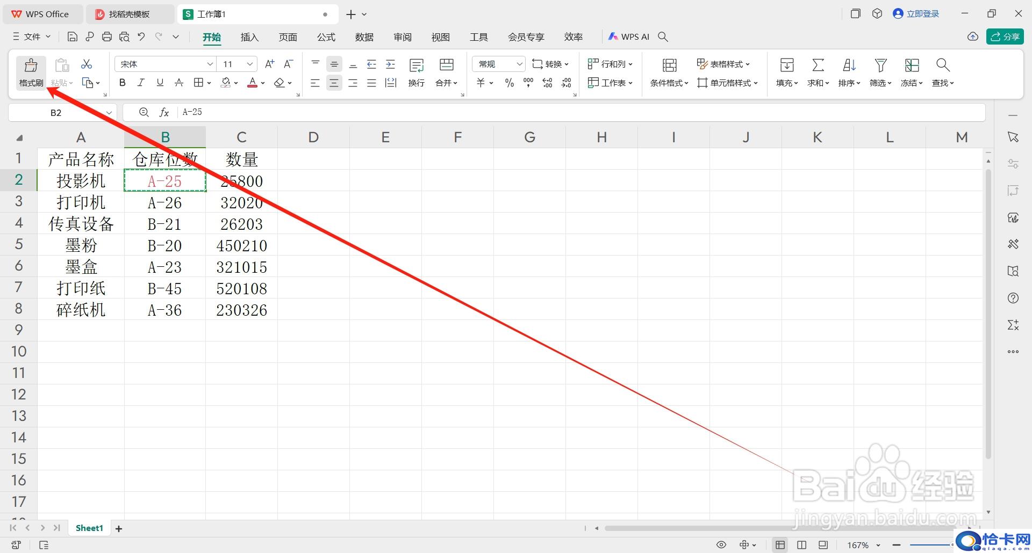Open the File (文件) menu
The image size is (1032, 553).
[32, 37]
